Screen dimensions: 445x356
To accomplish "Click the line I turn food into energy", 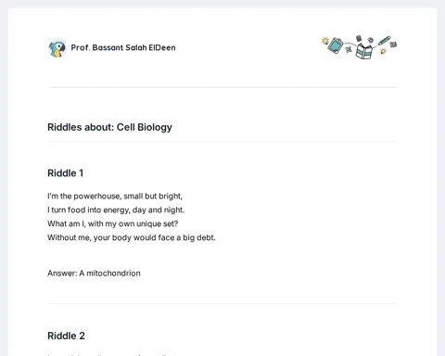I will coord(116,210).
